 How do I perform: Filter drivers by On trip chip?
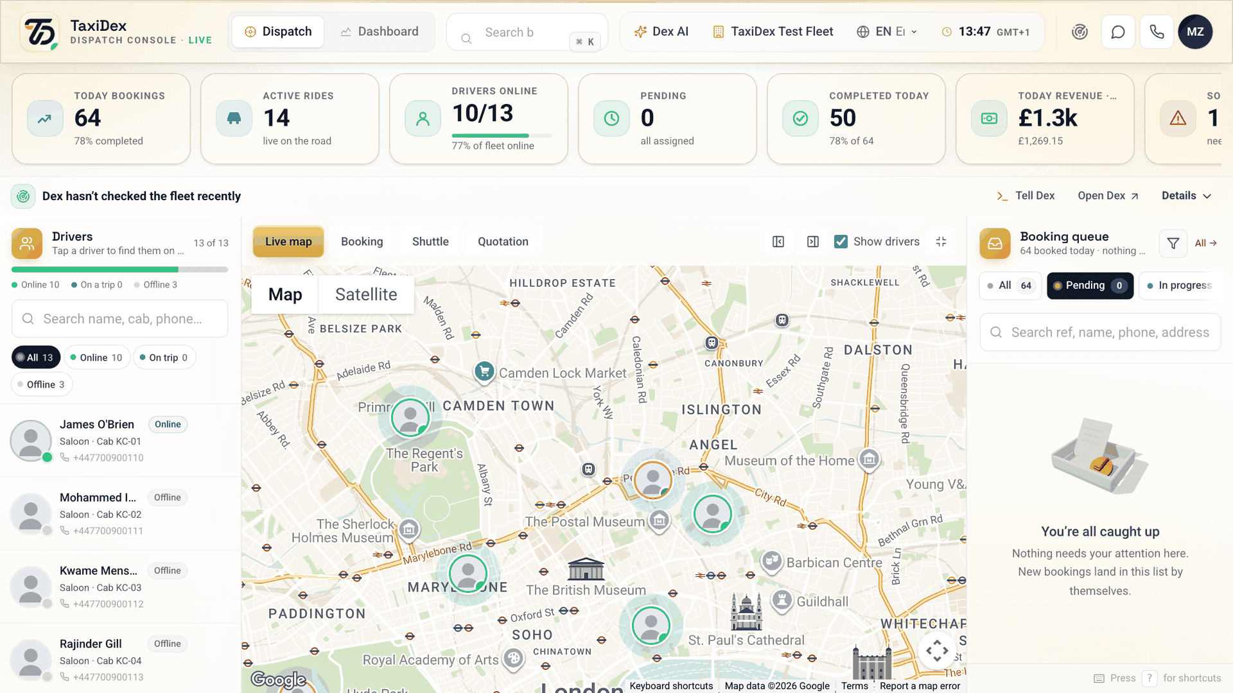pos(164,357)
